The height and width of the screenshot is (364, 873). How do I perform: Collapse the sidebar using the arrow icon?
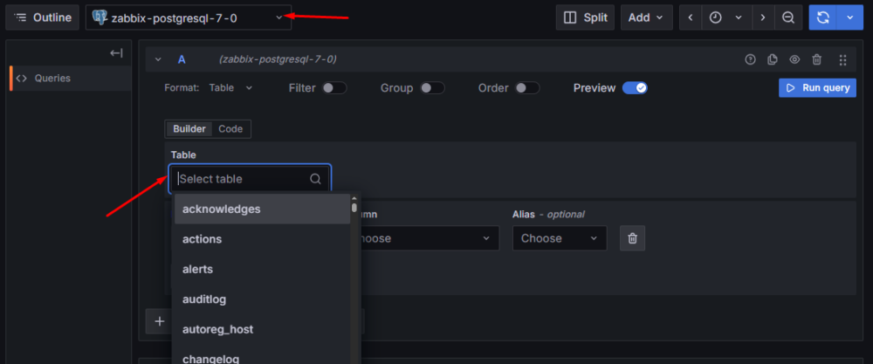[116, 54]
